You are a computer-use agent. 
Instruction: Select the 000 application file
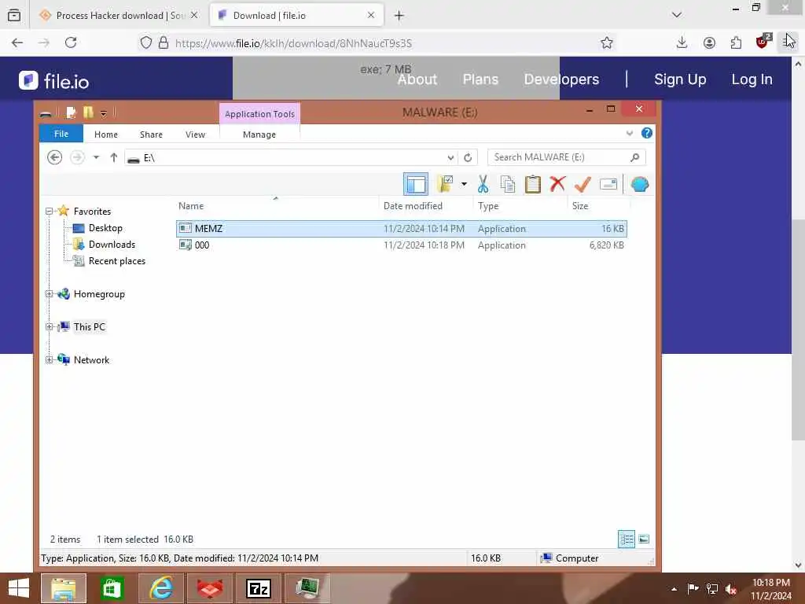click(x=402, y=245)
